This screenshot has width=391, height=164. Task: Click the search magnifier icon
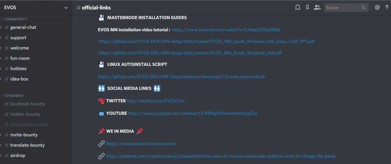(x=364, y=8)
